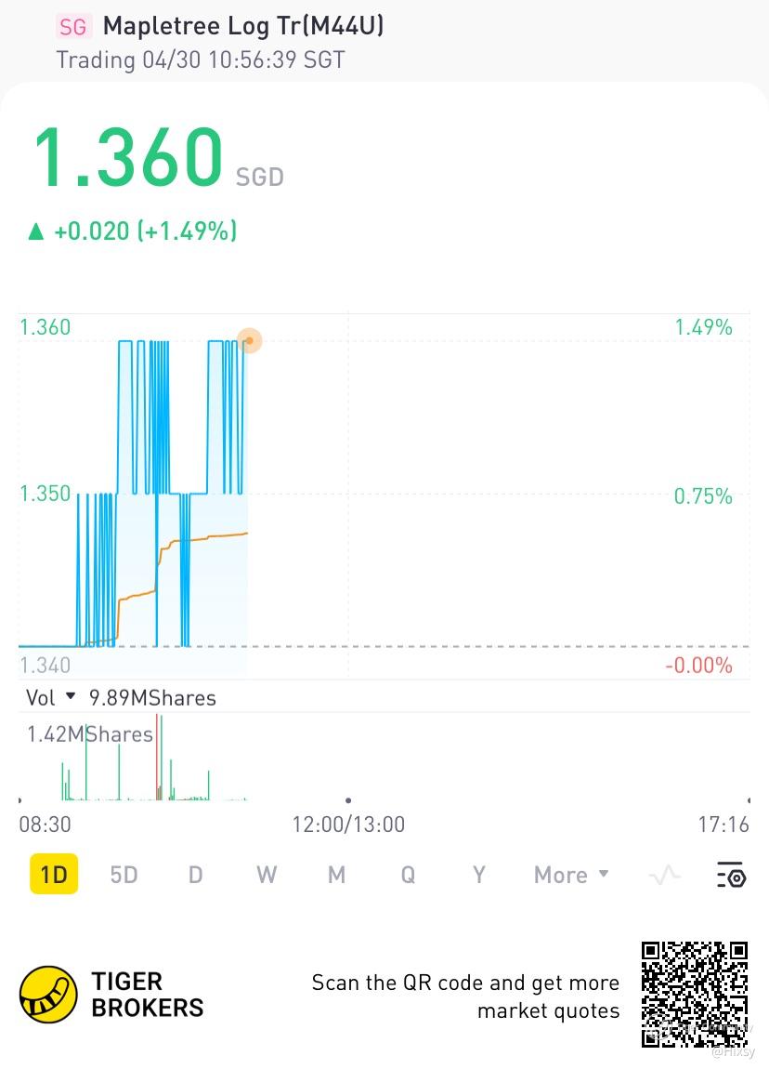Tap the TIGER BROKERS brand text

pyautogui.click(x=147, y=994)
